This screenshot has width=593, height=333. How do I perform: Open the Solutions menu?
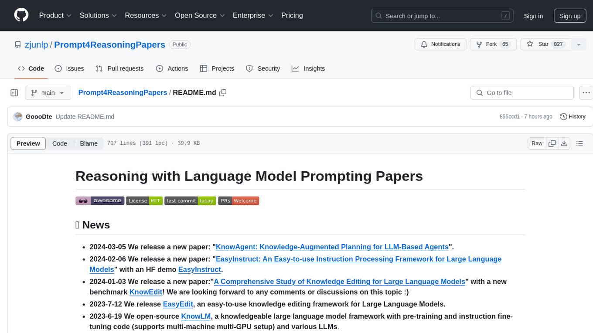(98, 15)
